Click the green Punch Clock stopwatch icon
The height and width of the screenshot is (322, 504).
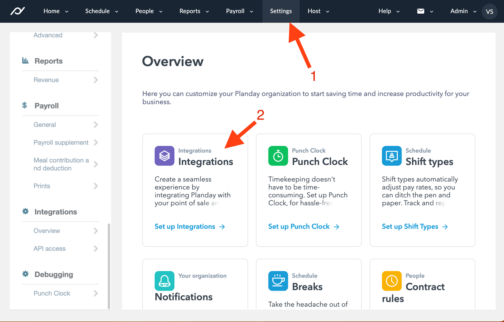[278, 155]
